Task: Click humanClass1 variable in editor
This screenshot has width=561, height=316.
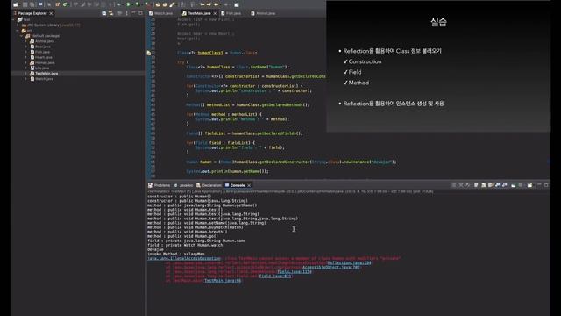Action: [x=210, y=53]
